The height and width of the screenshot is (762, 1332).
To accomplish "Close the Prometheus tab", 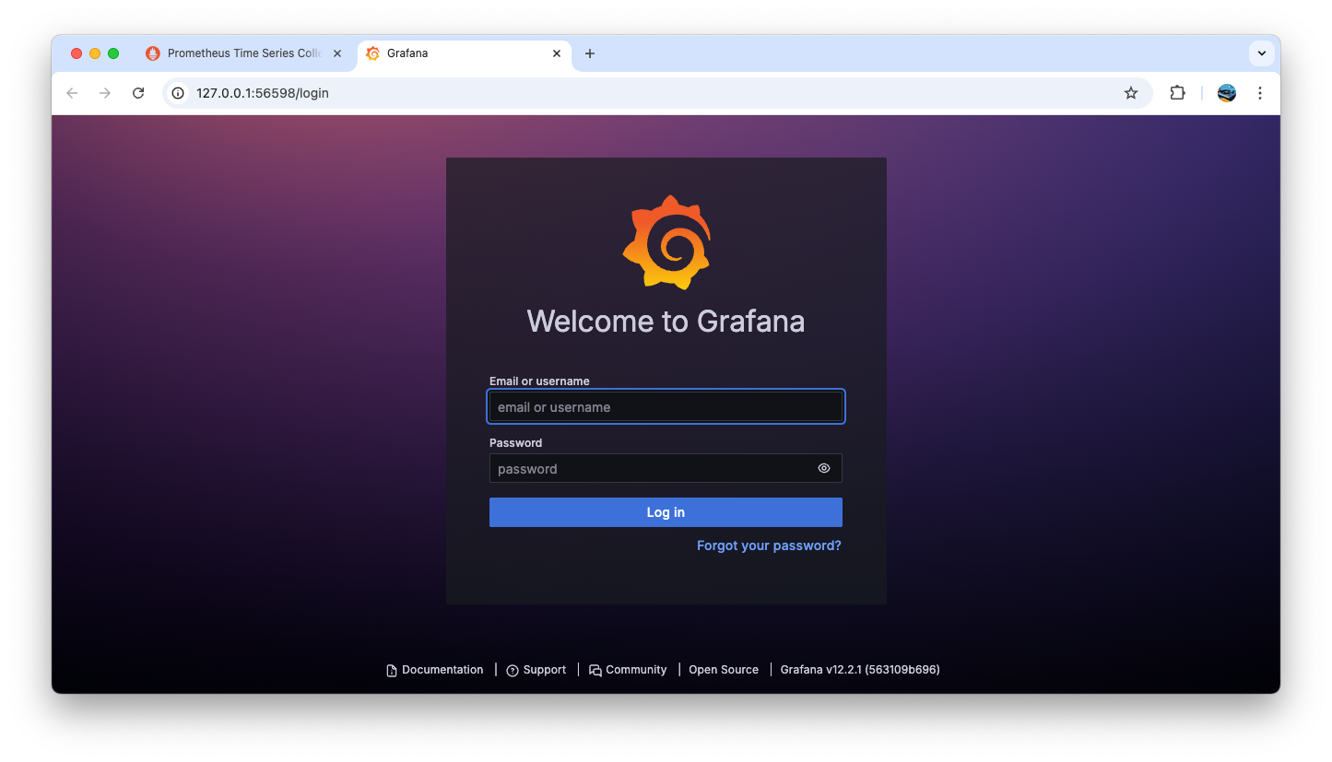I will [337, 53].
